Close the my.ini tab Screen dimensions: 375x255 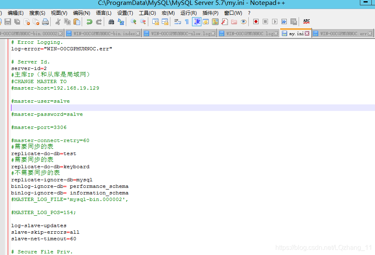point(307,34)
